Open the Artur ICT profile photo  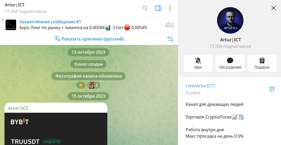tap(230, 20)
